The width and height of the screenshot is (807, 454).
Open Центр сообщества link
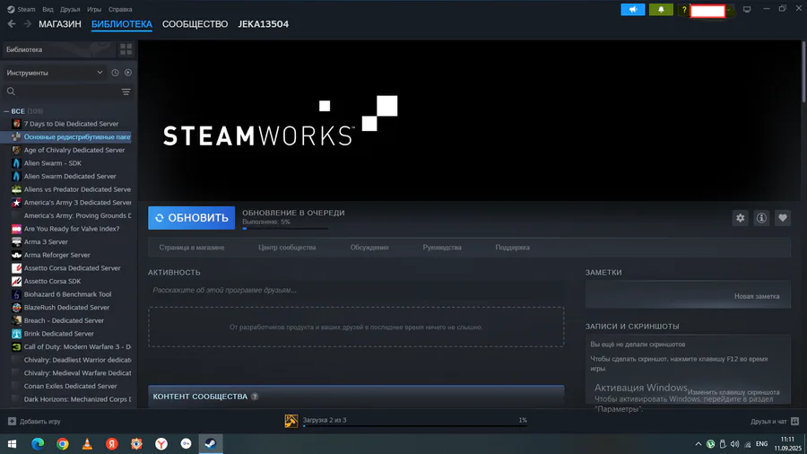click(287, 248)
